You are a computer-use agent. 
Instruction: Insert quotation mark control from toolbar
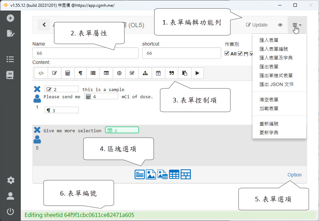click(171, 73)
